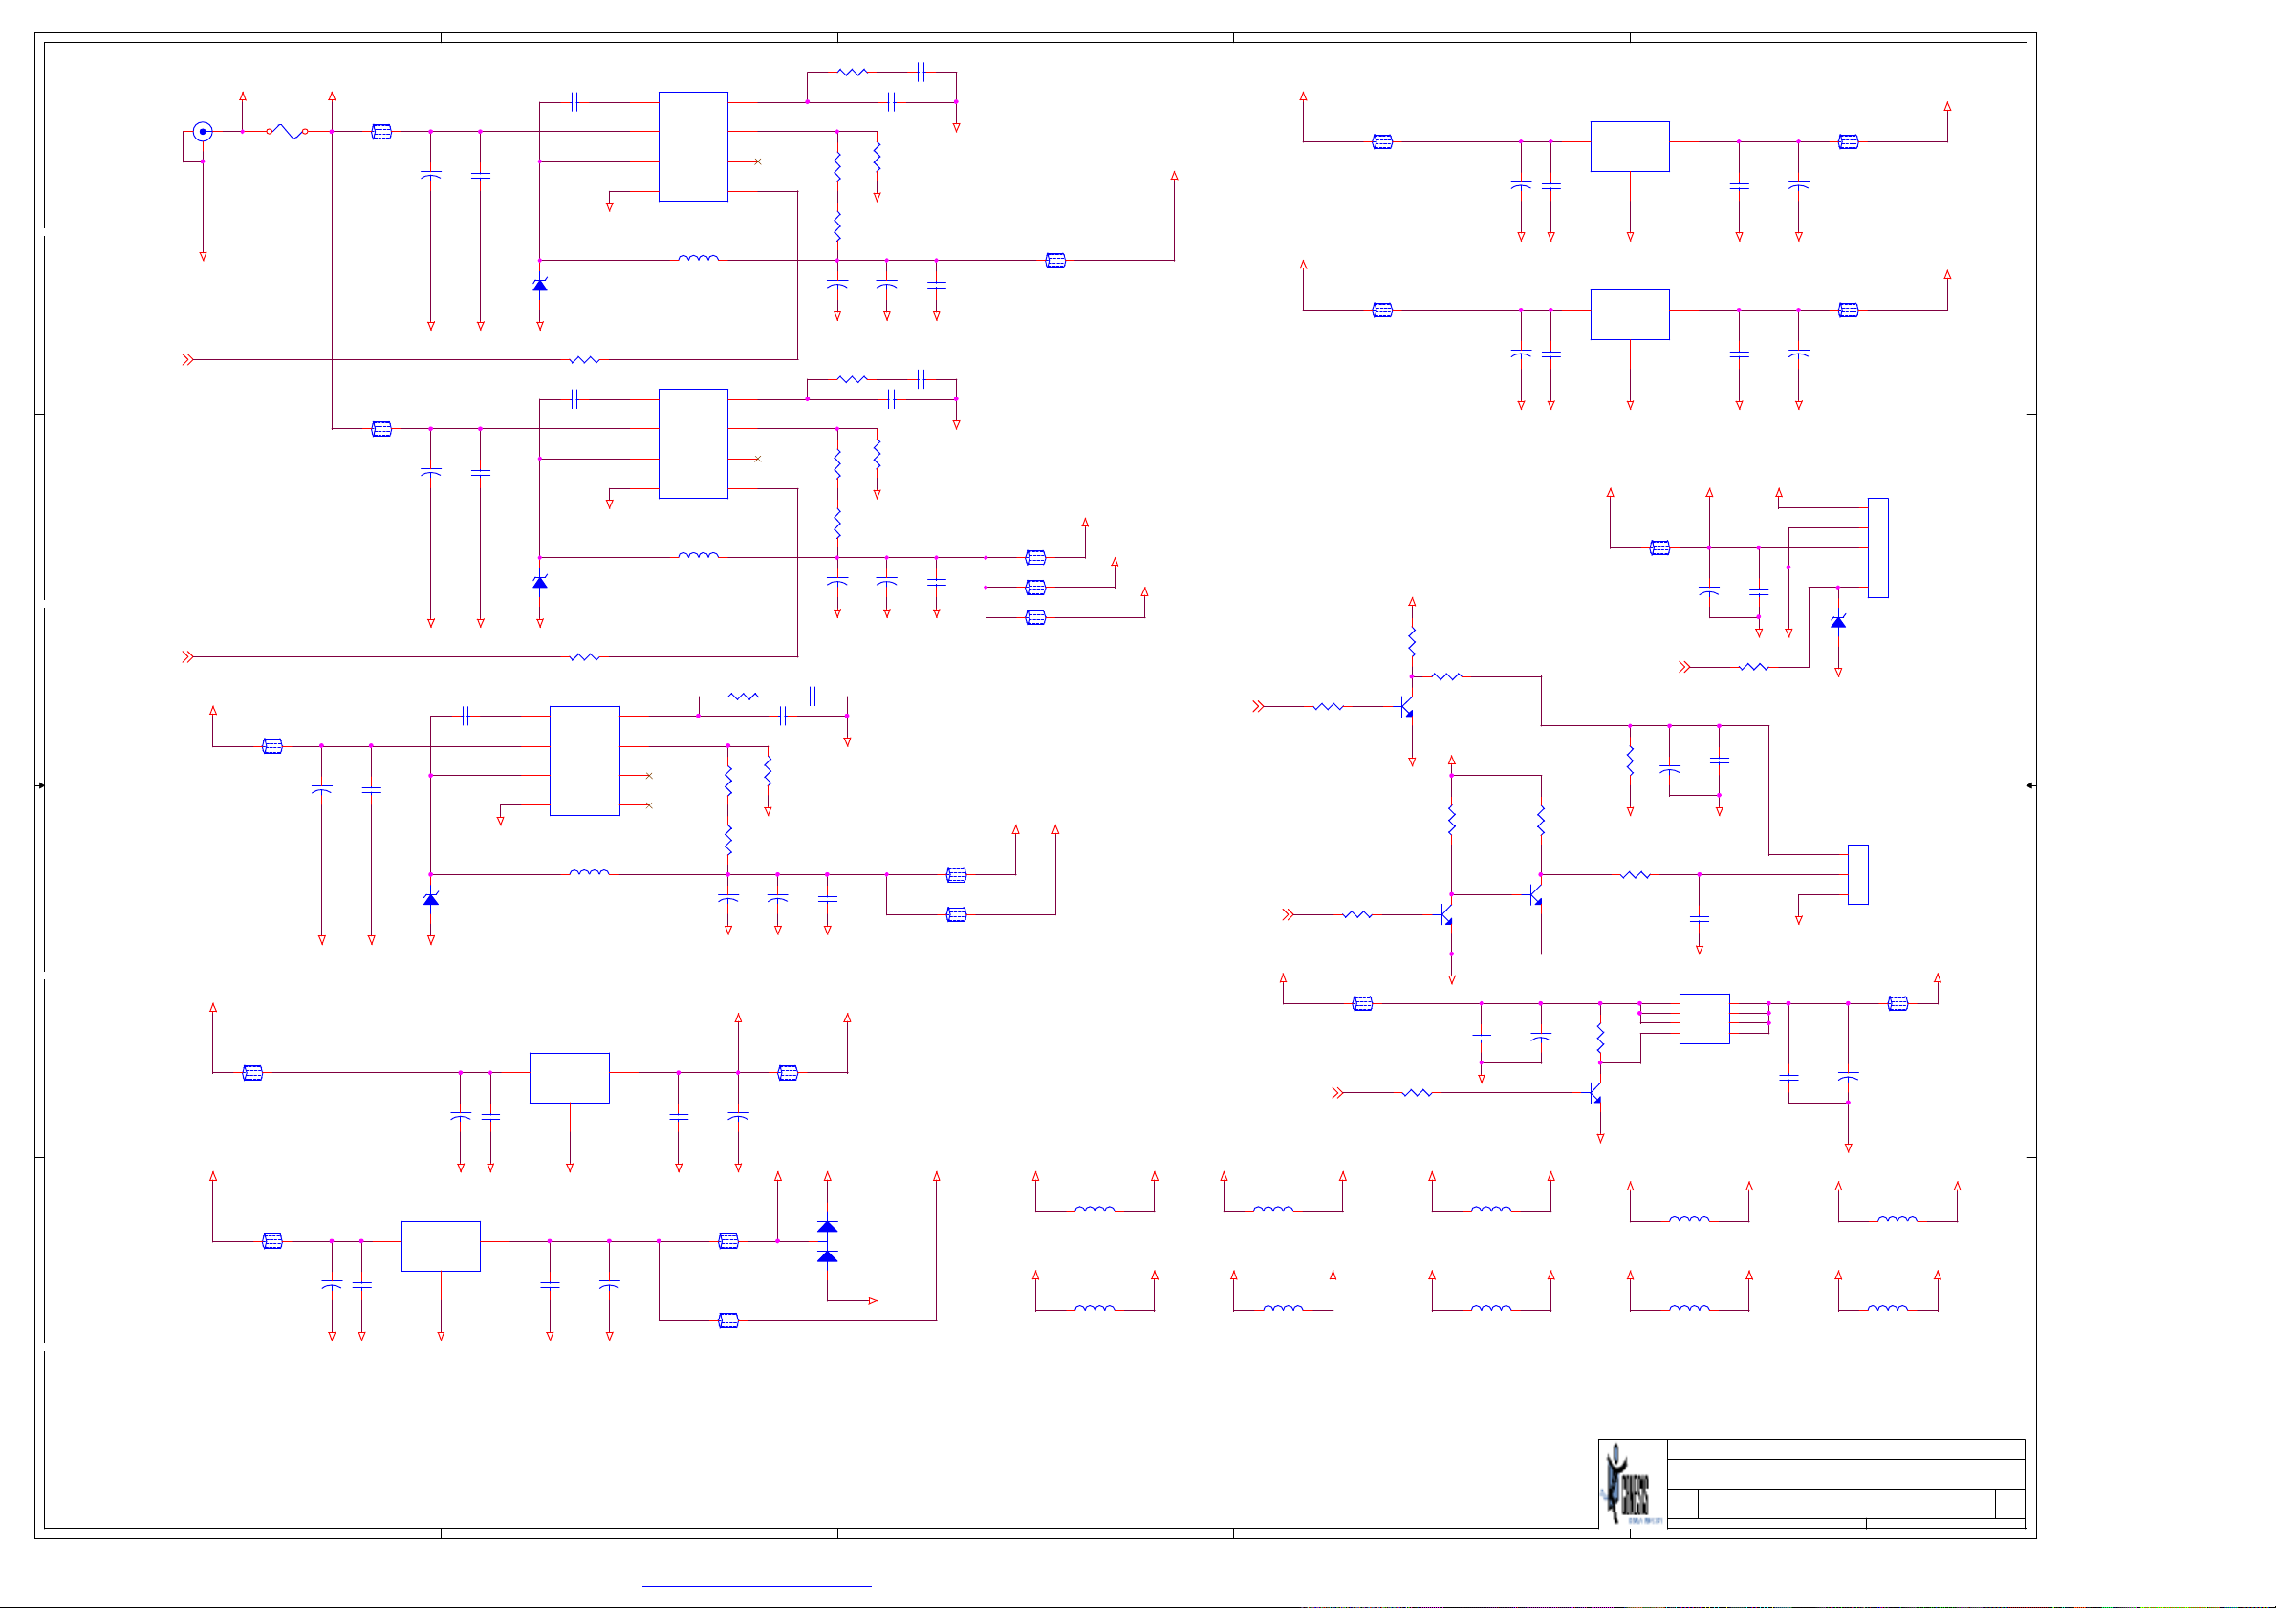Click the company logo in the title block
This screenshot has width=2276, height=1608.
tap(1633, 1483)
